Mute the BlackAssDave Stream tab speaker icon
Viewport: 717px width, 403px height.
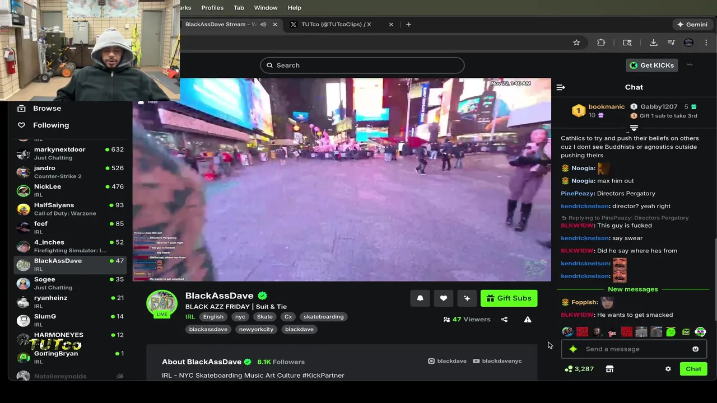[x=263, y=25]
